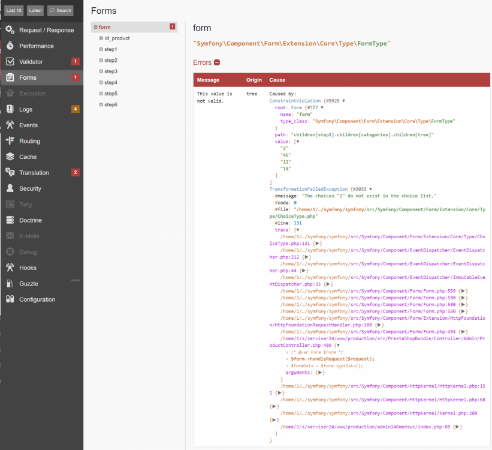Click the Translation panel icon
This screenshot has width=492, height=450.
tap(10, 172)
